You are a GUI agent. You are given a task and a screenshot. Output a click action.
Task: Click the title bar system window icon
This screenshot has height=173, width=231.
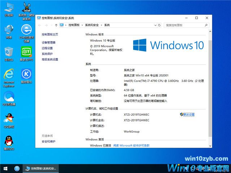point(39,18)
